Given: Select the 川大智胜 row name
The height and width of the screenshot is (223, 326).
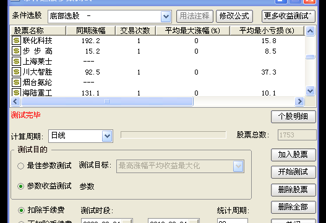Looking at the screenshot, I should tap(37, 72).
